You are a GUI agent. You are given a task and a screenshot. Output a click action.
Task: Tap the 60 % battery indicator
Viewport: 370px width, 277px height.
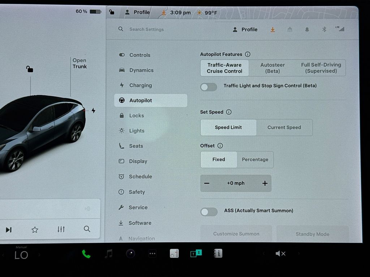point(89,11)
